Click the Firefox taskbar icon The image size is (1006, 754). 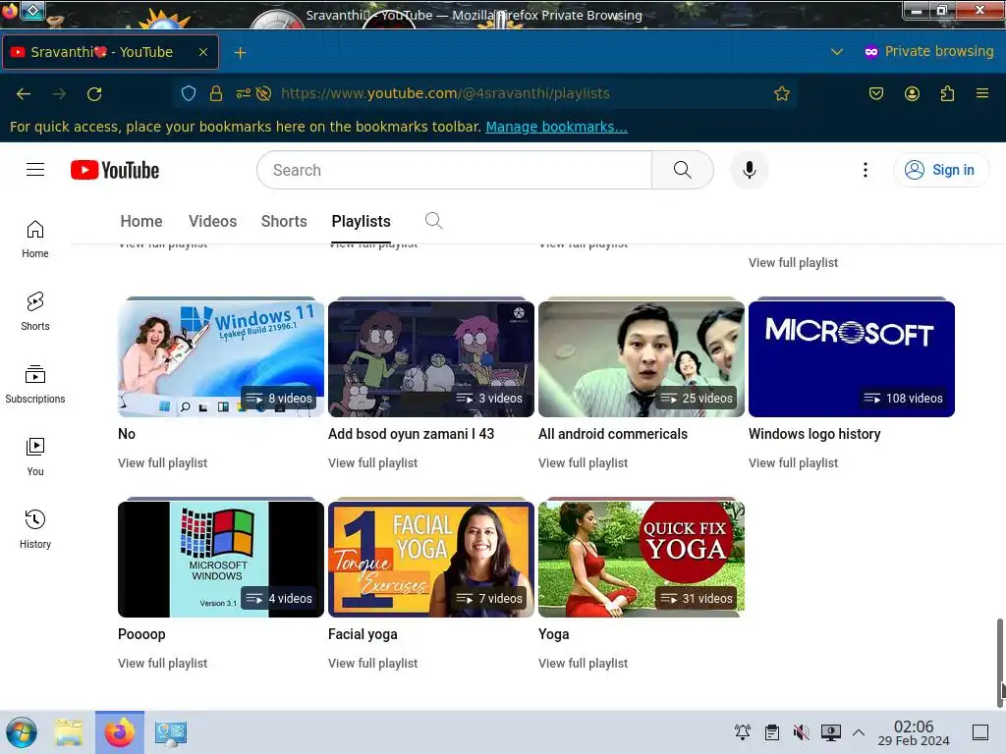tap(120, 732)
